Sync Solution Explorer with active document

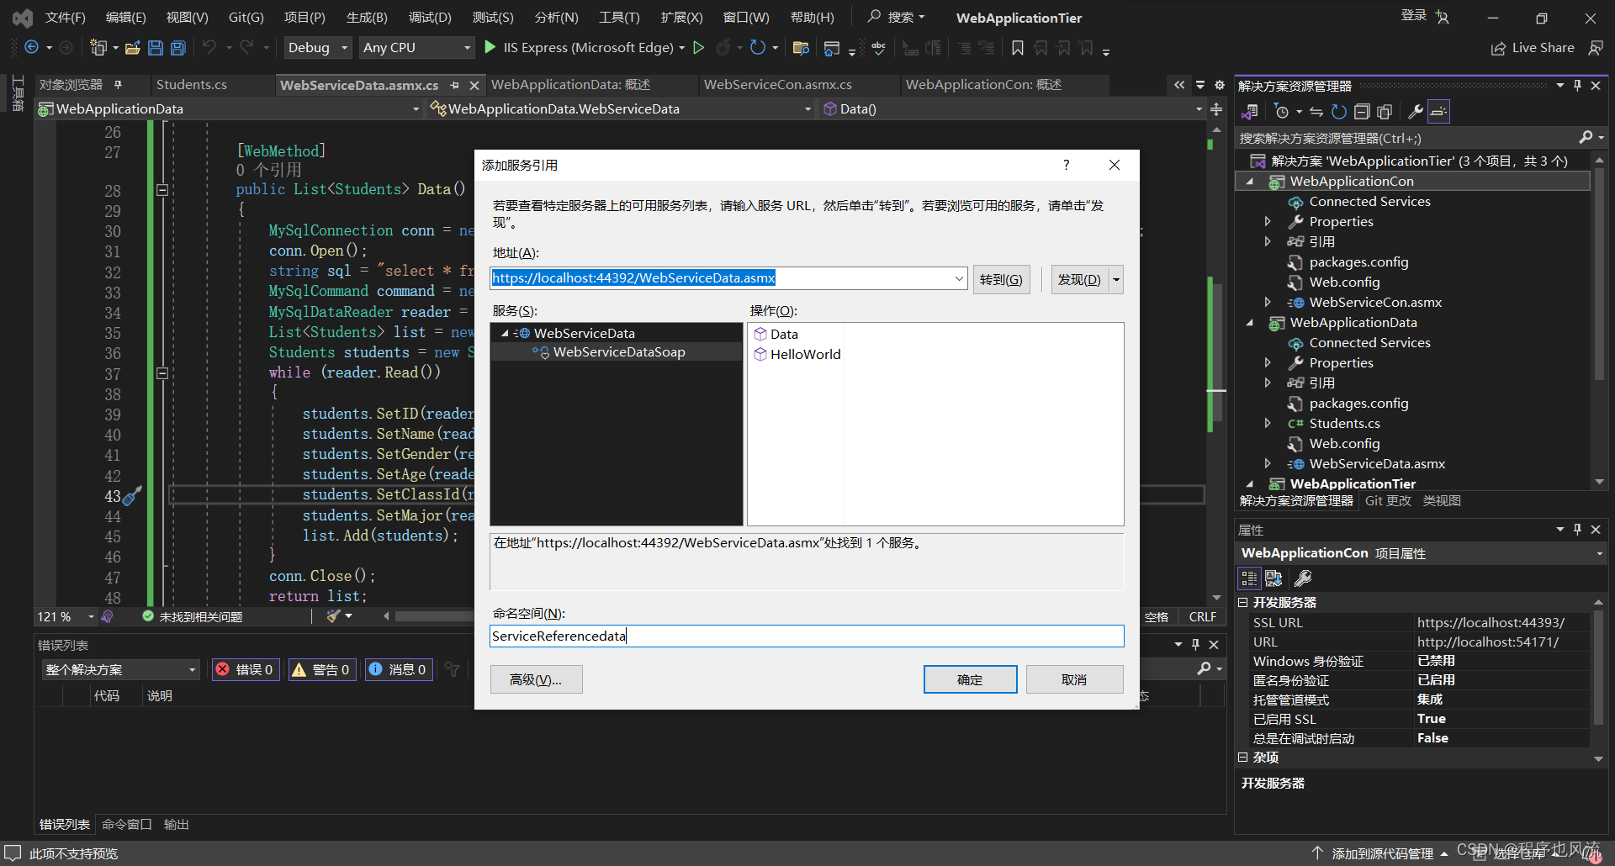[x=1316, y=111]
